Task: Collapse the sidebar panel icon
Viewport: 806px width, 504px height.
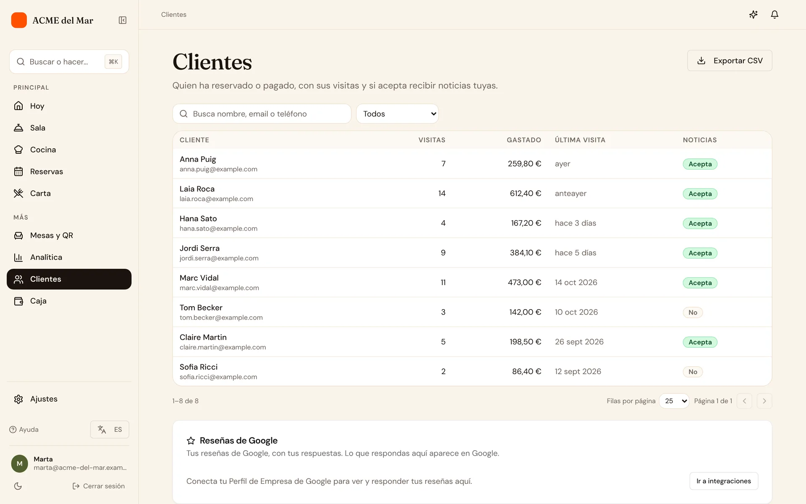Action: click(123, 20)
